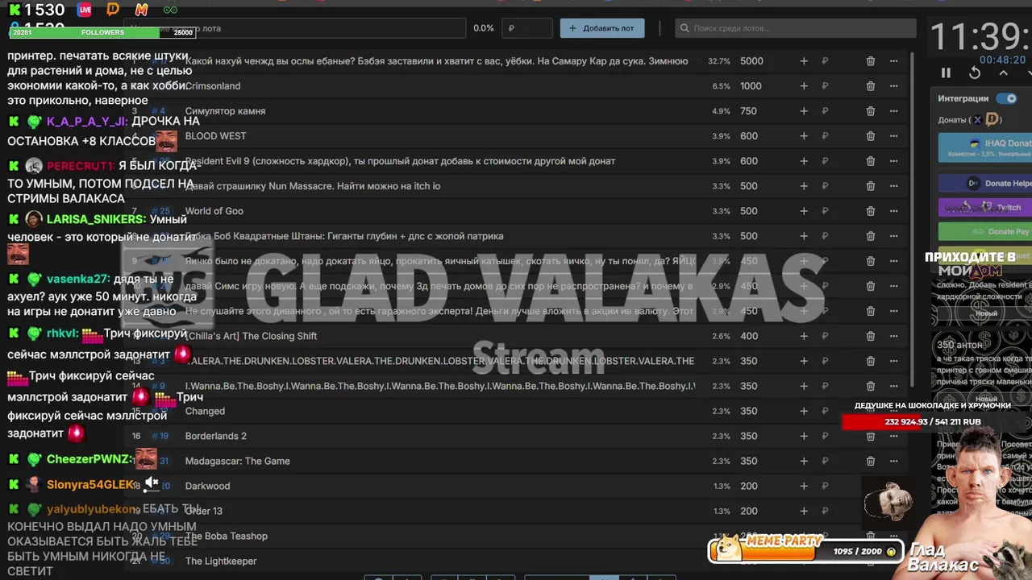1032x580 pixels.
Task: Click plus icon in the Resident Evil 9 row
Action: (804, 161)
